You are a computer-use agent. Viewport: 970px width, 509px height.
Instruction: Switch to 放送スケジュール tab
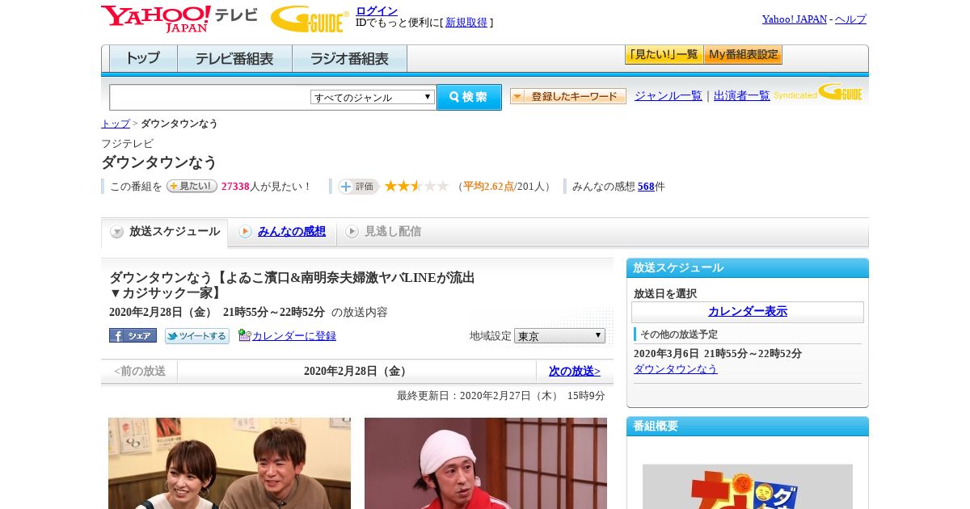165,232
